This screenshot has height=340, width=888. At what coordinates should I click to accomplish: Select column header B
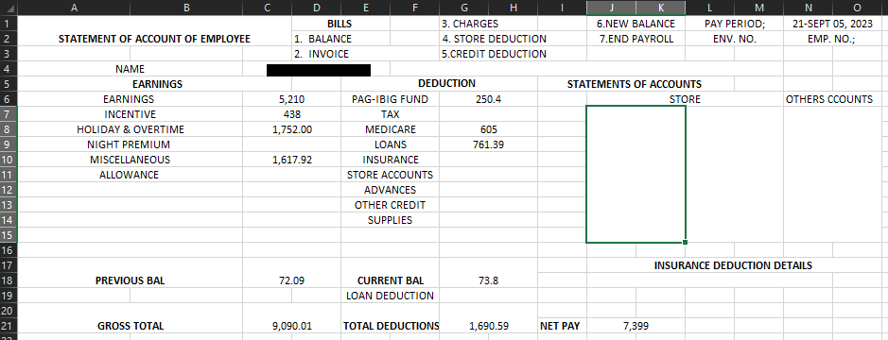tap(186, 8)
